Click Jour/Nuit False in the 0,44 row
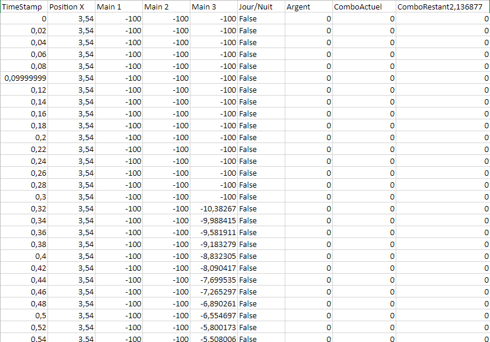 point(262,280)
